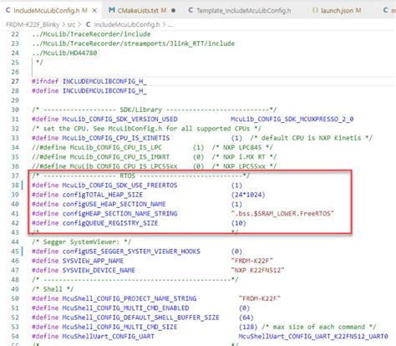Click the CMake M icon on CMakeLists.txt tab

point(112,11)
